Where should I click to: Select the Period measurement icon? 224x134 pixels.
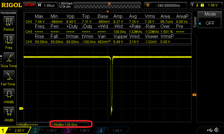click(9, 22)
